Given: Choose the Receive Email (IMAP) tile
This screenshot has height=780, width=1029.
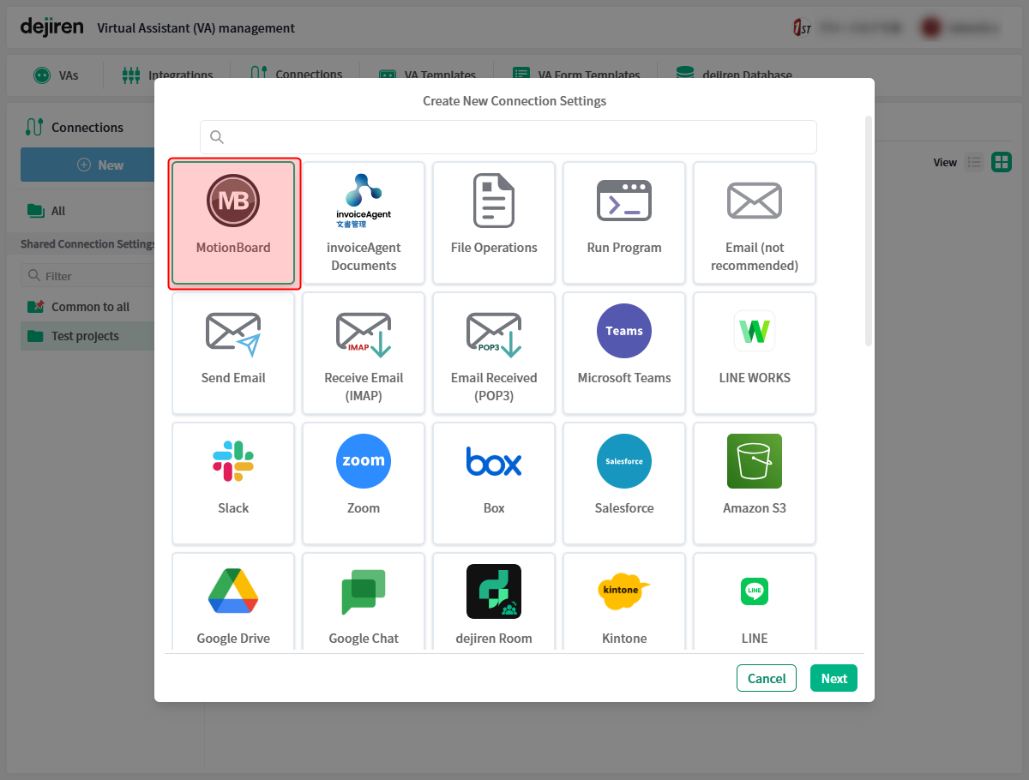Looking at the screenshot, I should point(364,353).
